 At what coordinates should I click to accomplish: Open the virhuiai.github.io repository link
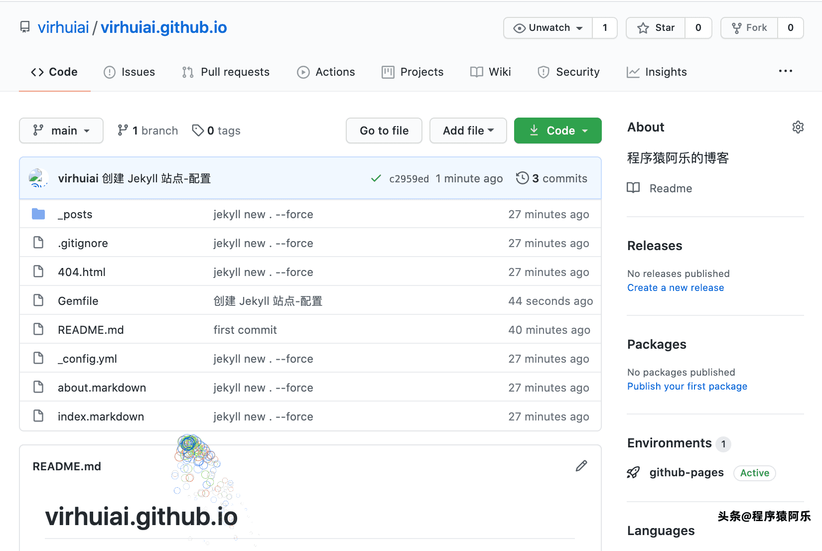[164, 27]
